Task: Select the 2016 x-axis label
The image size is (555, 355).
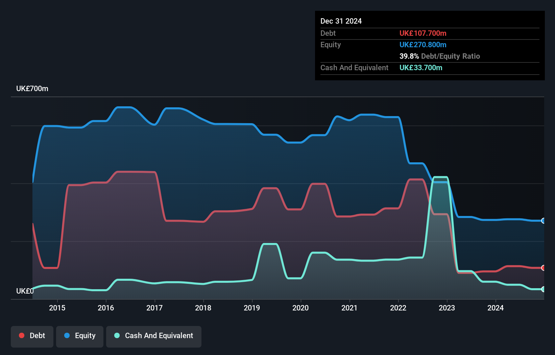Action: (106, 308)
